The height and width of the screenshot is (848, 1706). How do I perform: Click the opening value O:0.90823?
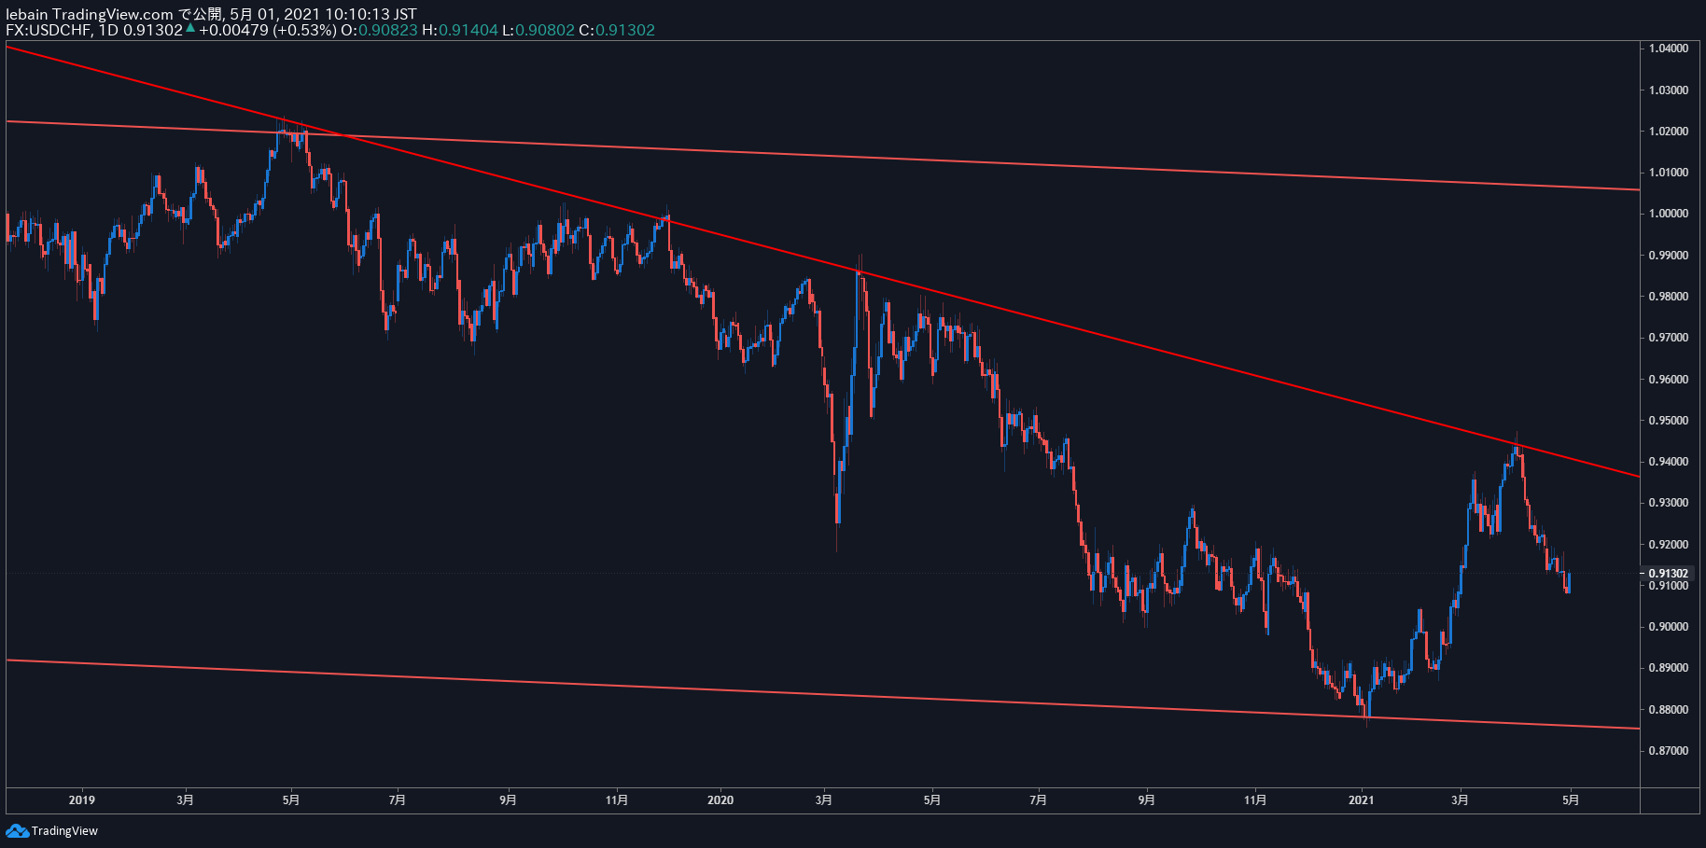pyautogui.click(x=379, y=30)
